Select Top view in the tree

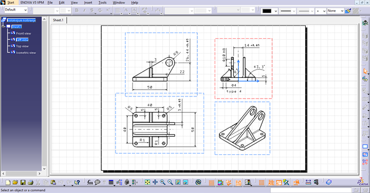[22, 46]
